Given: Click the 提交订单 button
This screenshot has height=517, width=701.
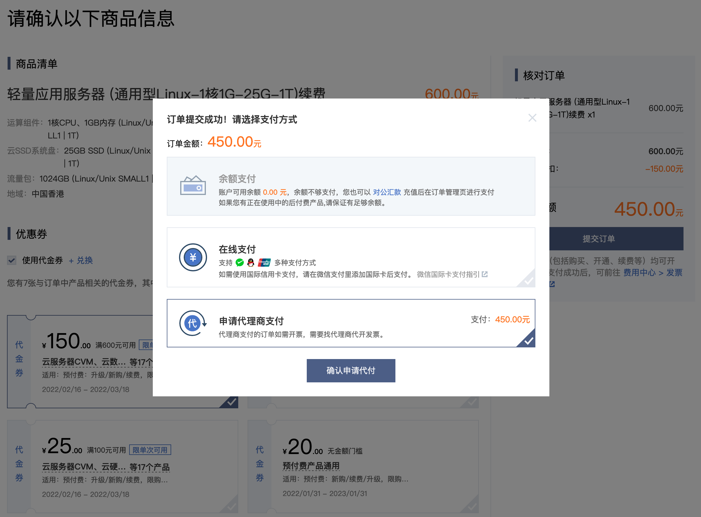Looking at the screenshot, I should 616,238.
